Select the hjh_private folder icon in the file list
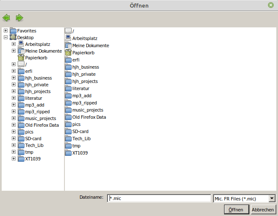The image size is (278, 216). [68, 74]
